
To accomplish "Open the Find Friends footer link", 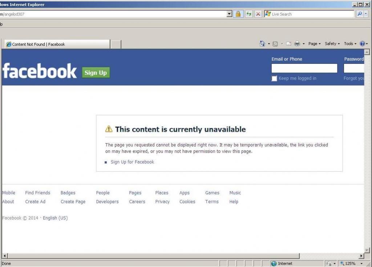I will pyautogui.click(x=37, y=193).
